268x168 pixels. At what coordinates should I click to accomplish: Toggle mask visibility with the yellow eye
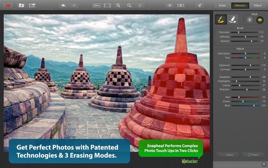click(260, 20)
